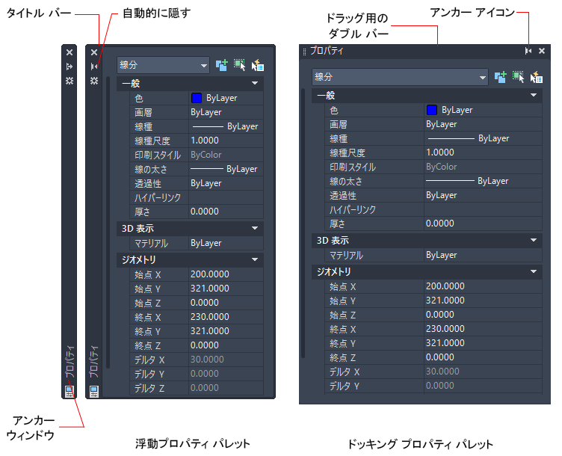Click auto-hide icon on floating palette title bar
562x456 pixels.
94,67
